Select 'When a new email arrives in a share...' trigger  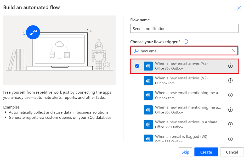tap(184, 124)
